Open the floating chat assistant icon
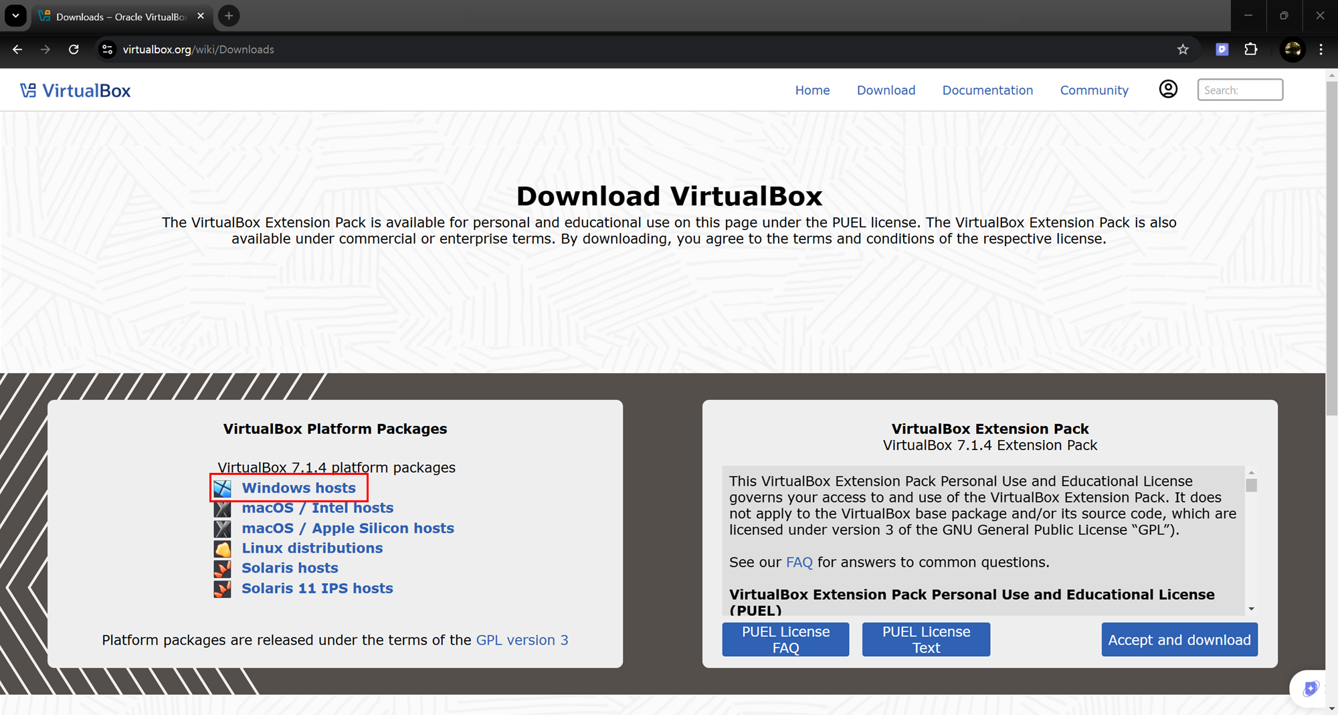Viewport: 1338px width, 715px height. click(1309, 688)
